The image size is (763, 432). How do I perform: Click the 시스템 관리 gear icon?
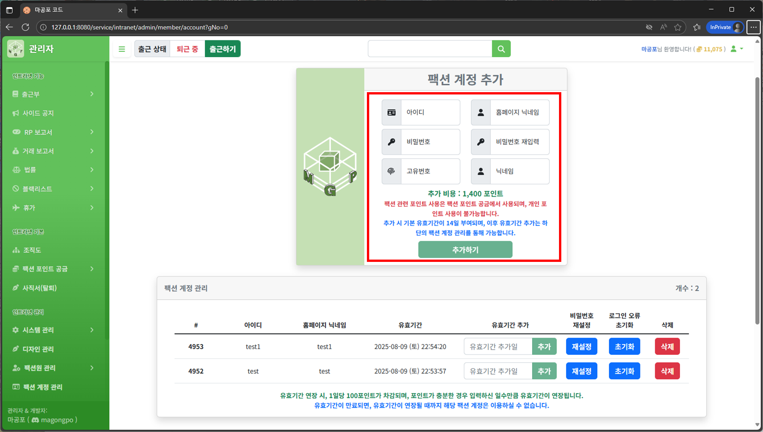tap(16, 330)
